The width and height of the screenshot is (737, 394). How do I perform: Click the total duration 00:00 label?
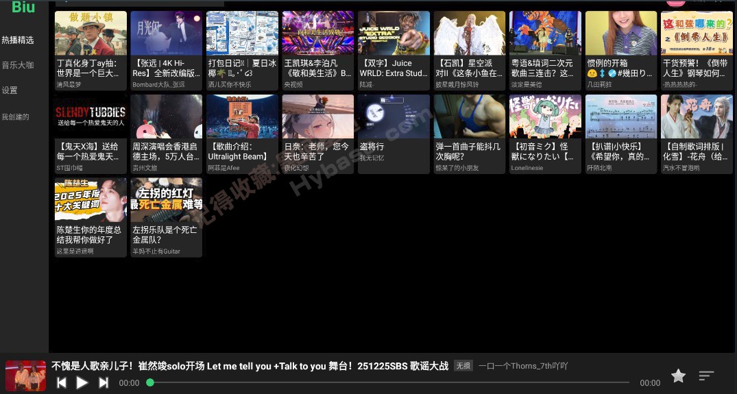(650, 383)
